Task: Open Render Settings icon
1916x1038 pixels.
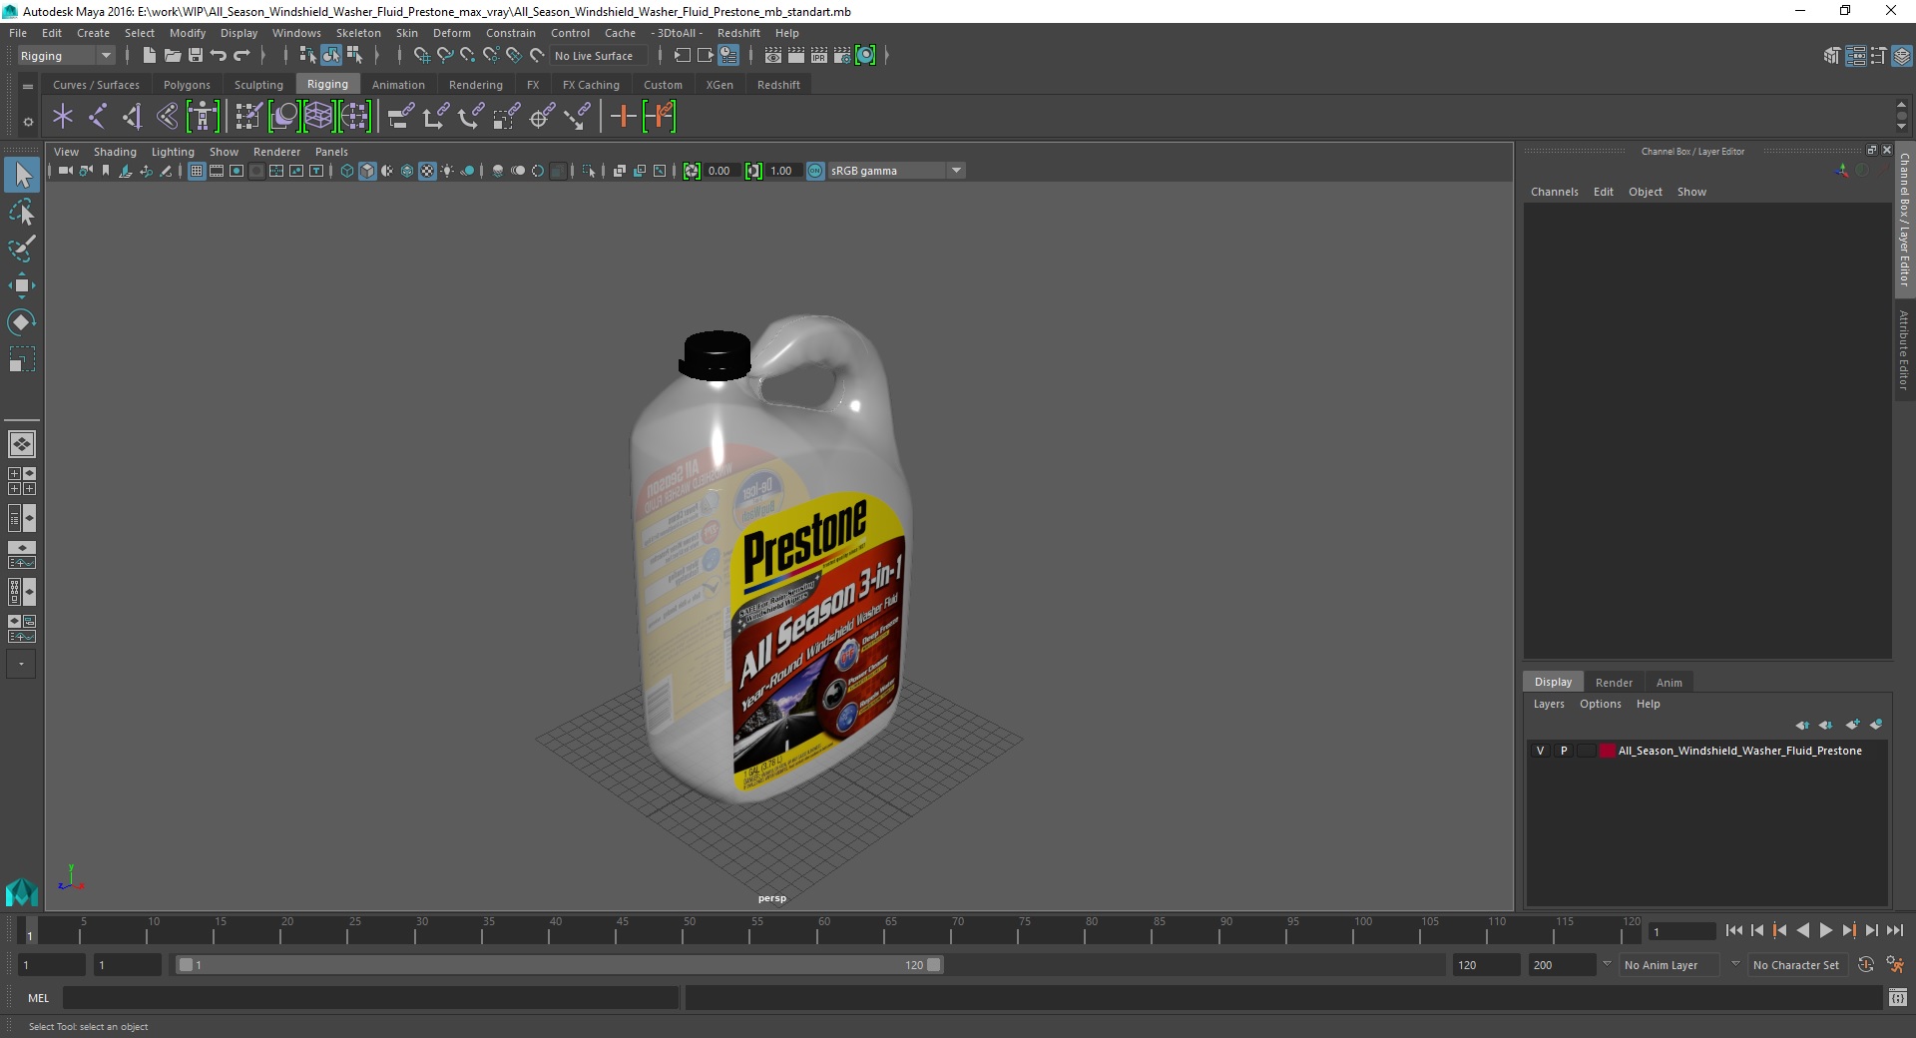Action: click(x=842, y=56)
